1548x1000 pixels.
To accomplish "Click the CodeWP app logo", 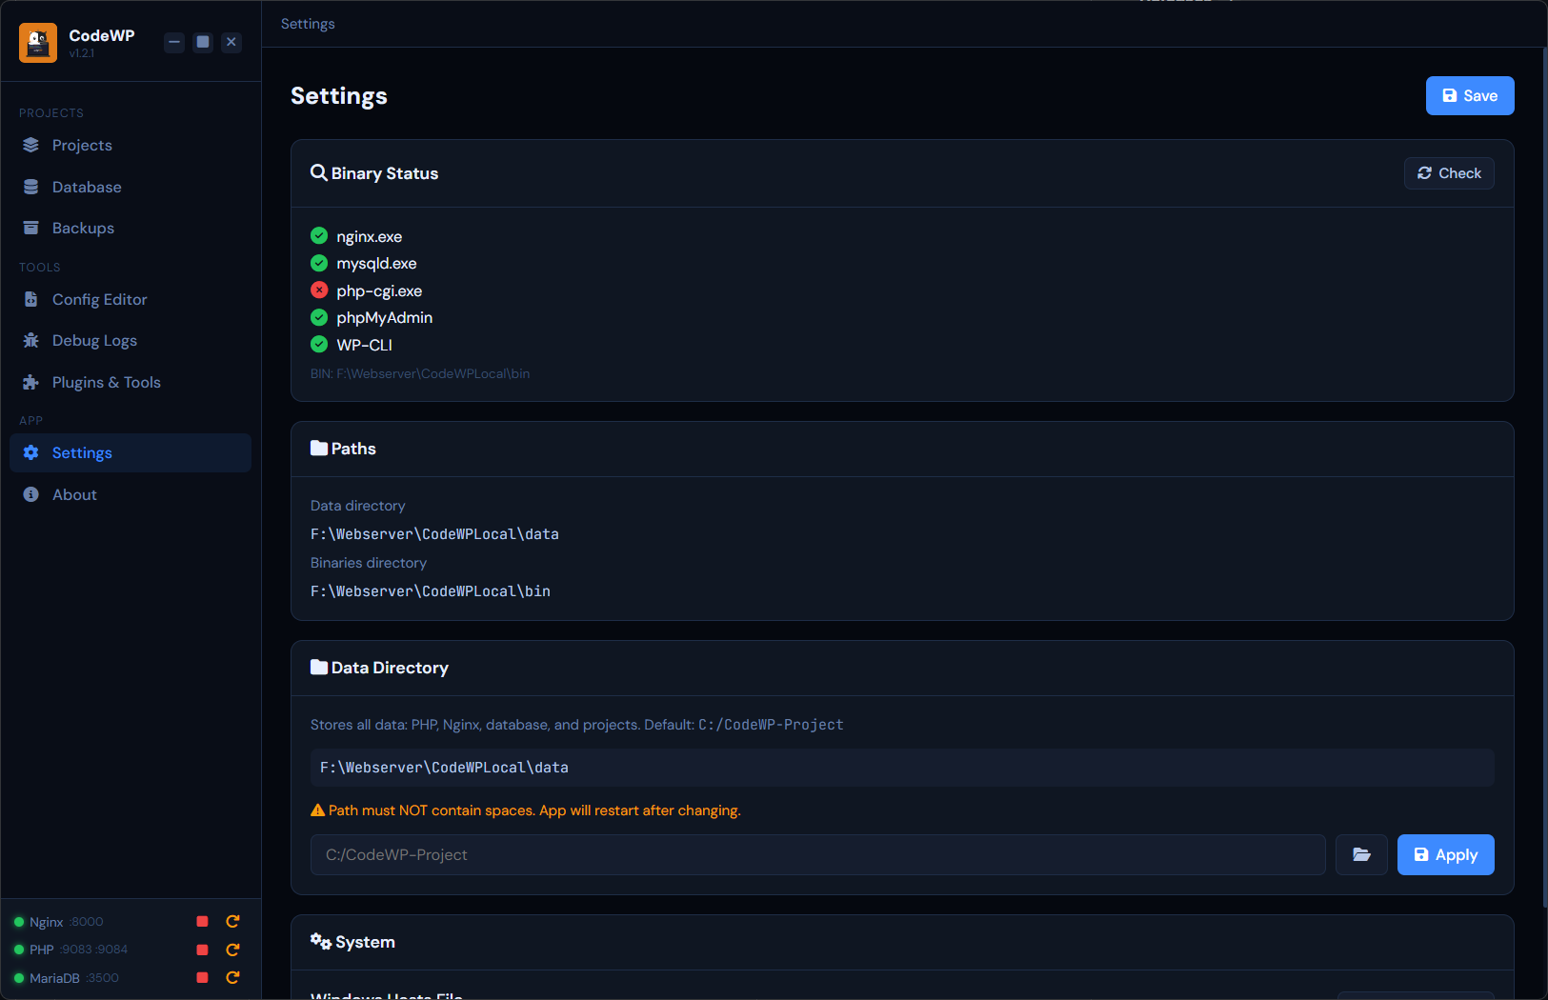I will [x=38, y=43].
